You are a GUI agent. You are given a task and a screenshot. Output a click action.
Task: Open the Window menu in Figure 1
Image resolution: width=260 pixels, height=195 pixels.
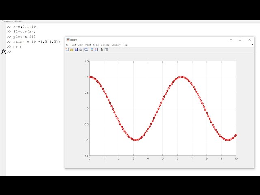(x=116, y=45)
